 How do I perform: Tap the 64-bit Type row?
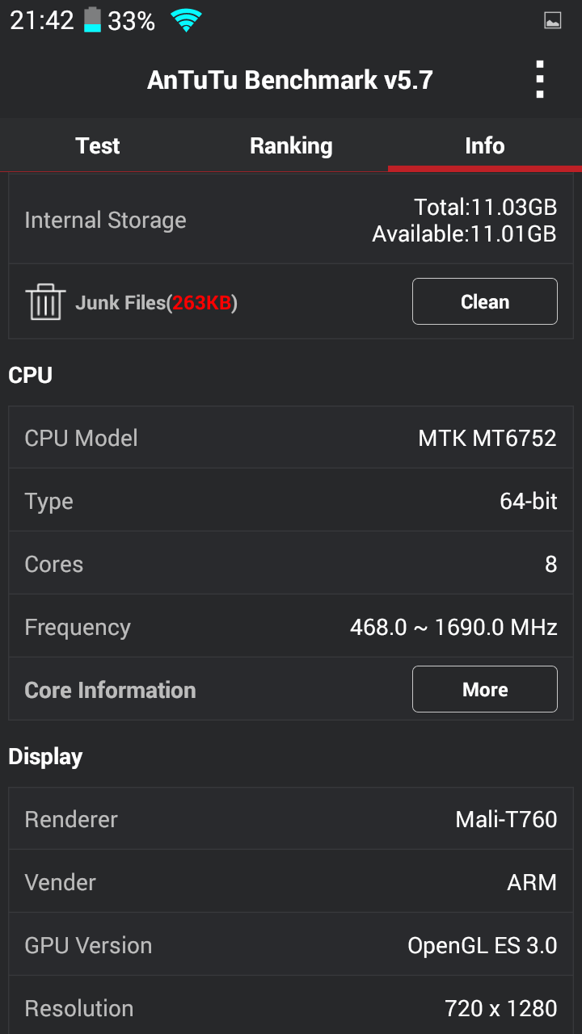pos(291,501)
